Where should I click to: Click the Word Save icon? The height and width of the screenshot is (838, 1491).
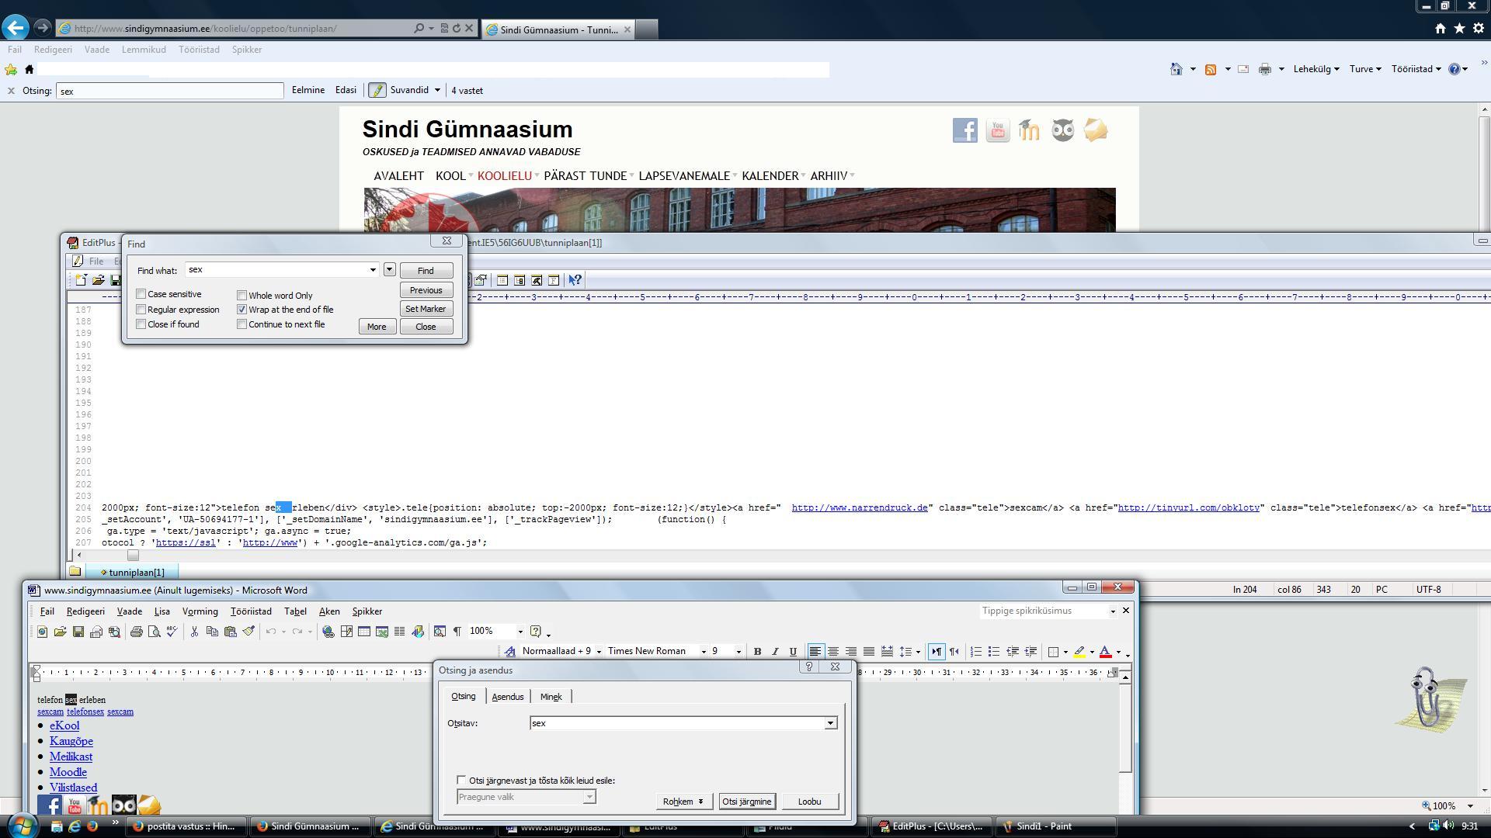click(x=78, y=632)
